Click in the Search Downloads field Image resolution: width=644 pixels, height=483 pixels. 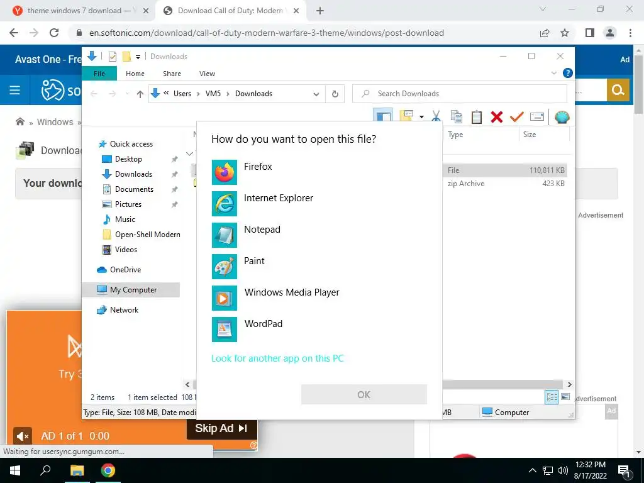click(460, 94)
